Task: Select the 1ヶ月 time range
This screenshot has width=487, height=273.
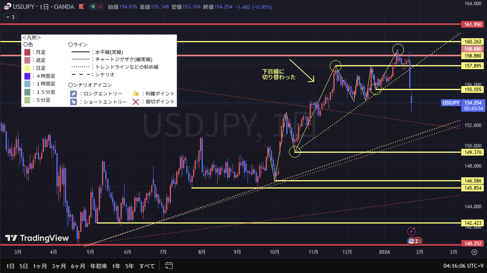Action: 40,266
